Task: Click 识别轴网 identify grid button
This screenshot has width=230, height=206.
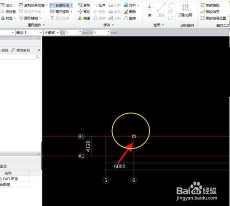Action: click(x=185, y=10)
